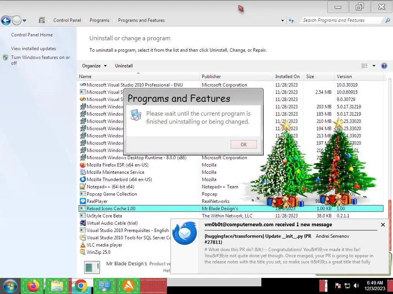
Task: Open the recent pages dropdown arrow
Action: [x=24, y=21]
